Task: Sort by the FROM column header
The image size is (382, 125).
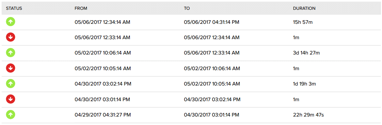Action: point(81,8)
